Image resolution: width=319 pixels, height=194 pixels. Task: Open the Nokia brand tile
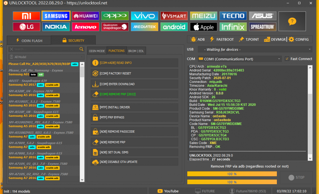(x=56, y=27)
